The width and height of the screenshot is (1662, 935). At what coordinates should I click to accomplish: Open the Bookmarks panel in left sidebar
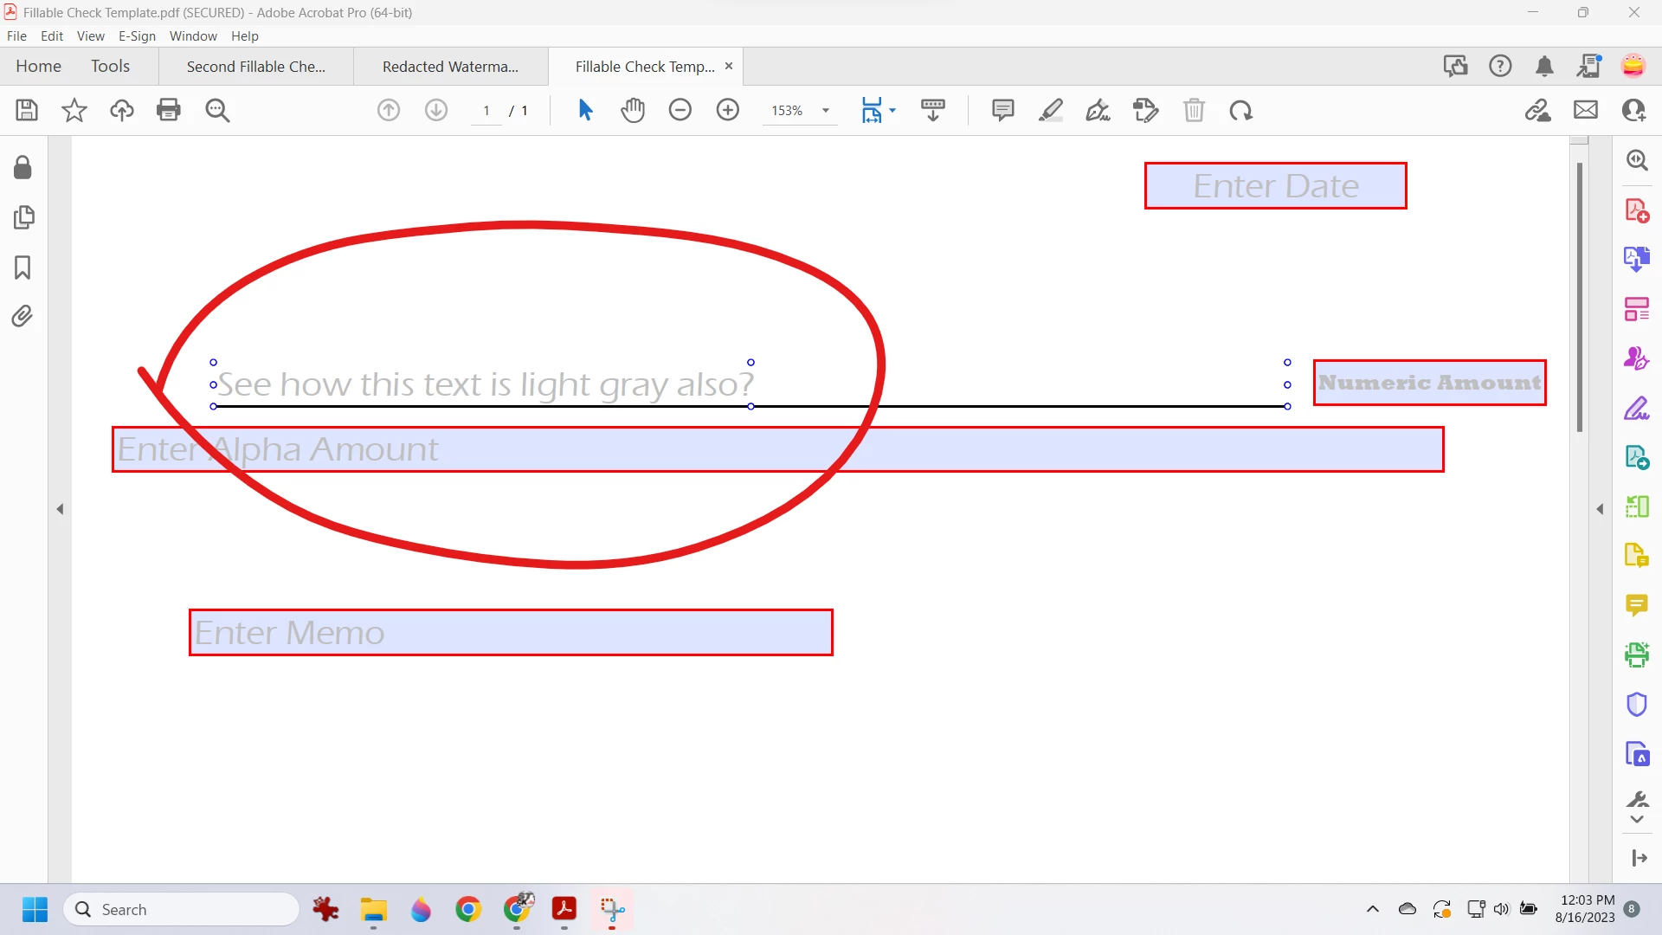tap(23, 268)
